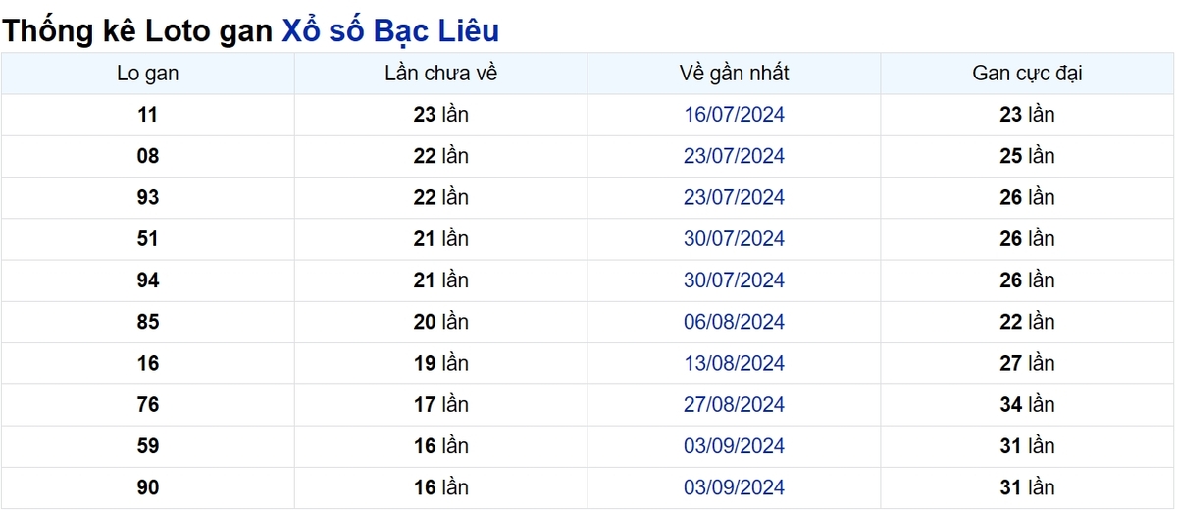Viewport: 1177px width, 510px height.
Task: Click 21 lần chưa về in row 94
Action: [441, 280]
